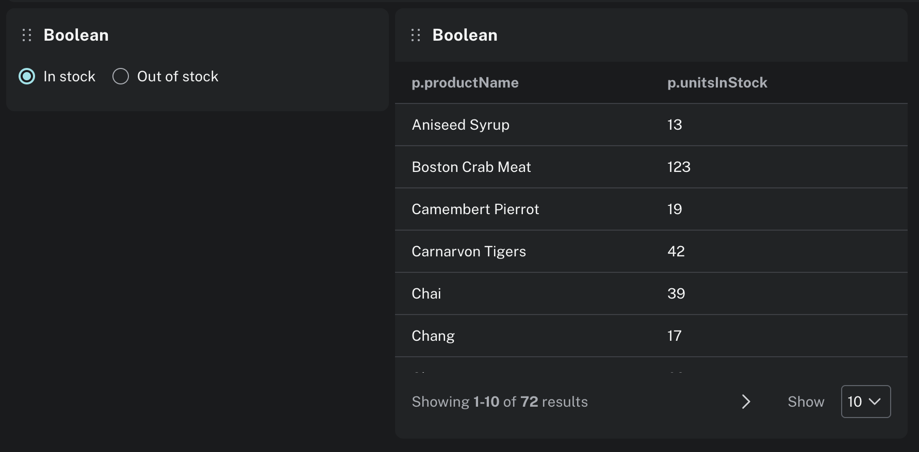Click the p.unitsInStock column header

click(x=717, y=82)
